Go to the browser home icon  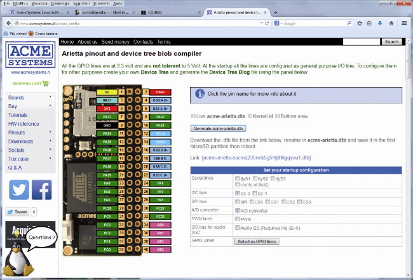(x=391, y=23)
